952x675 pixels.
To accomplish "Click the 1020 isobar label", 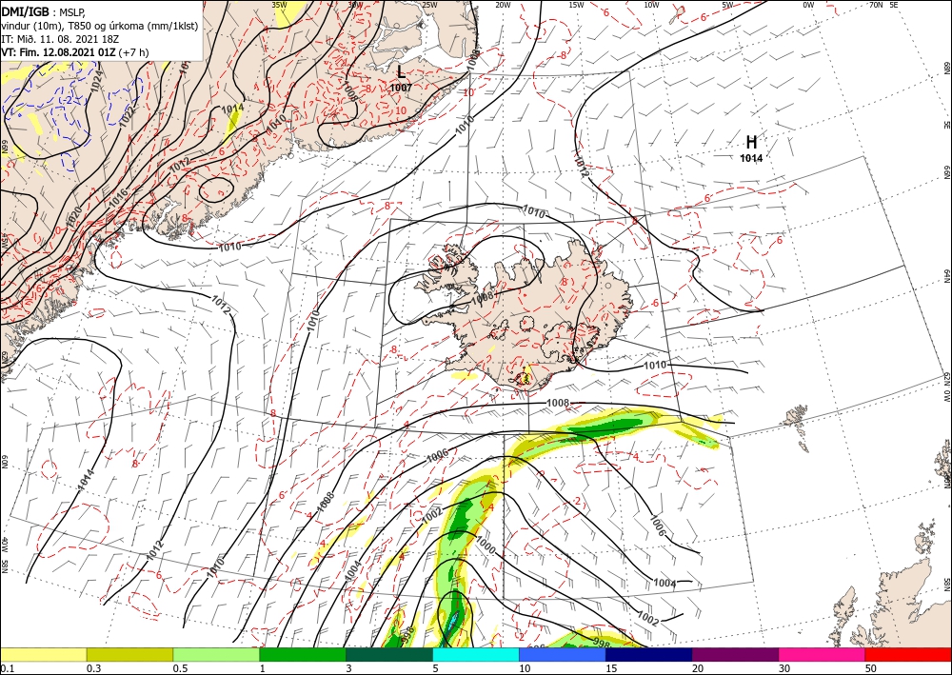I will pos(73,217).
